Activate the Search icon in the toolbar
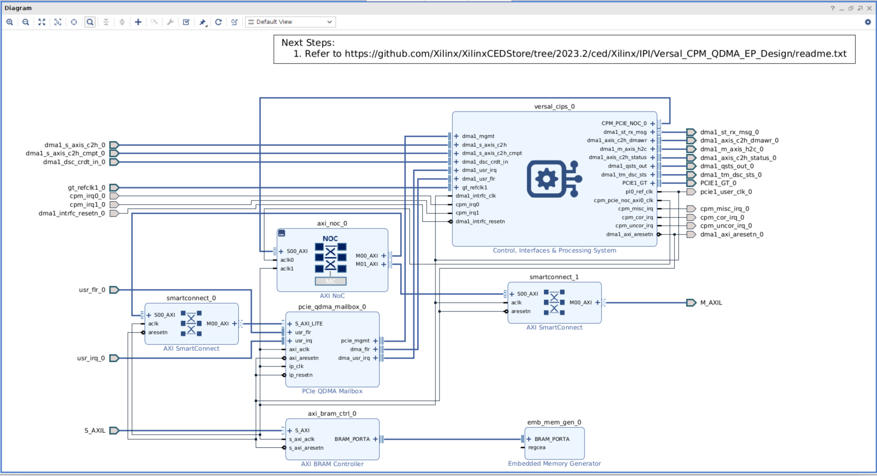 (x=90, y=22)
